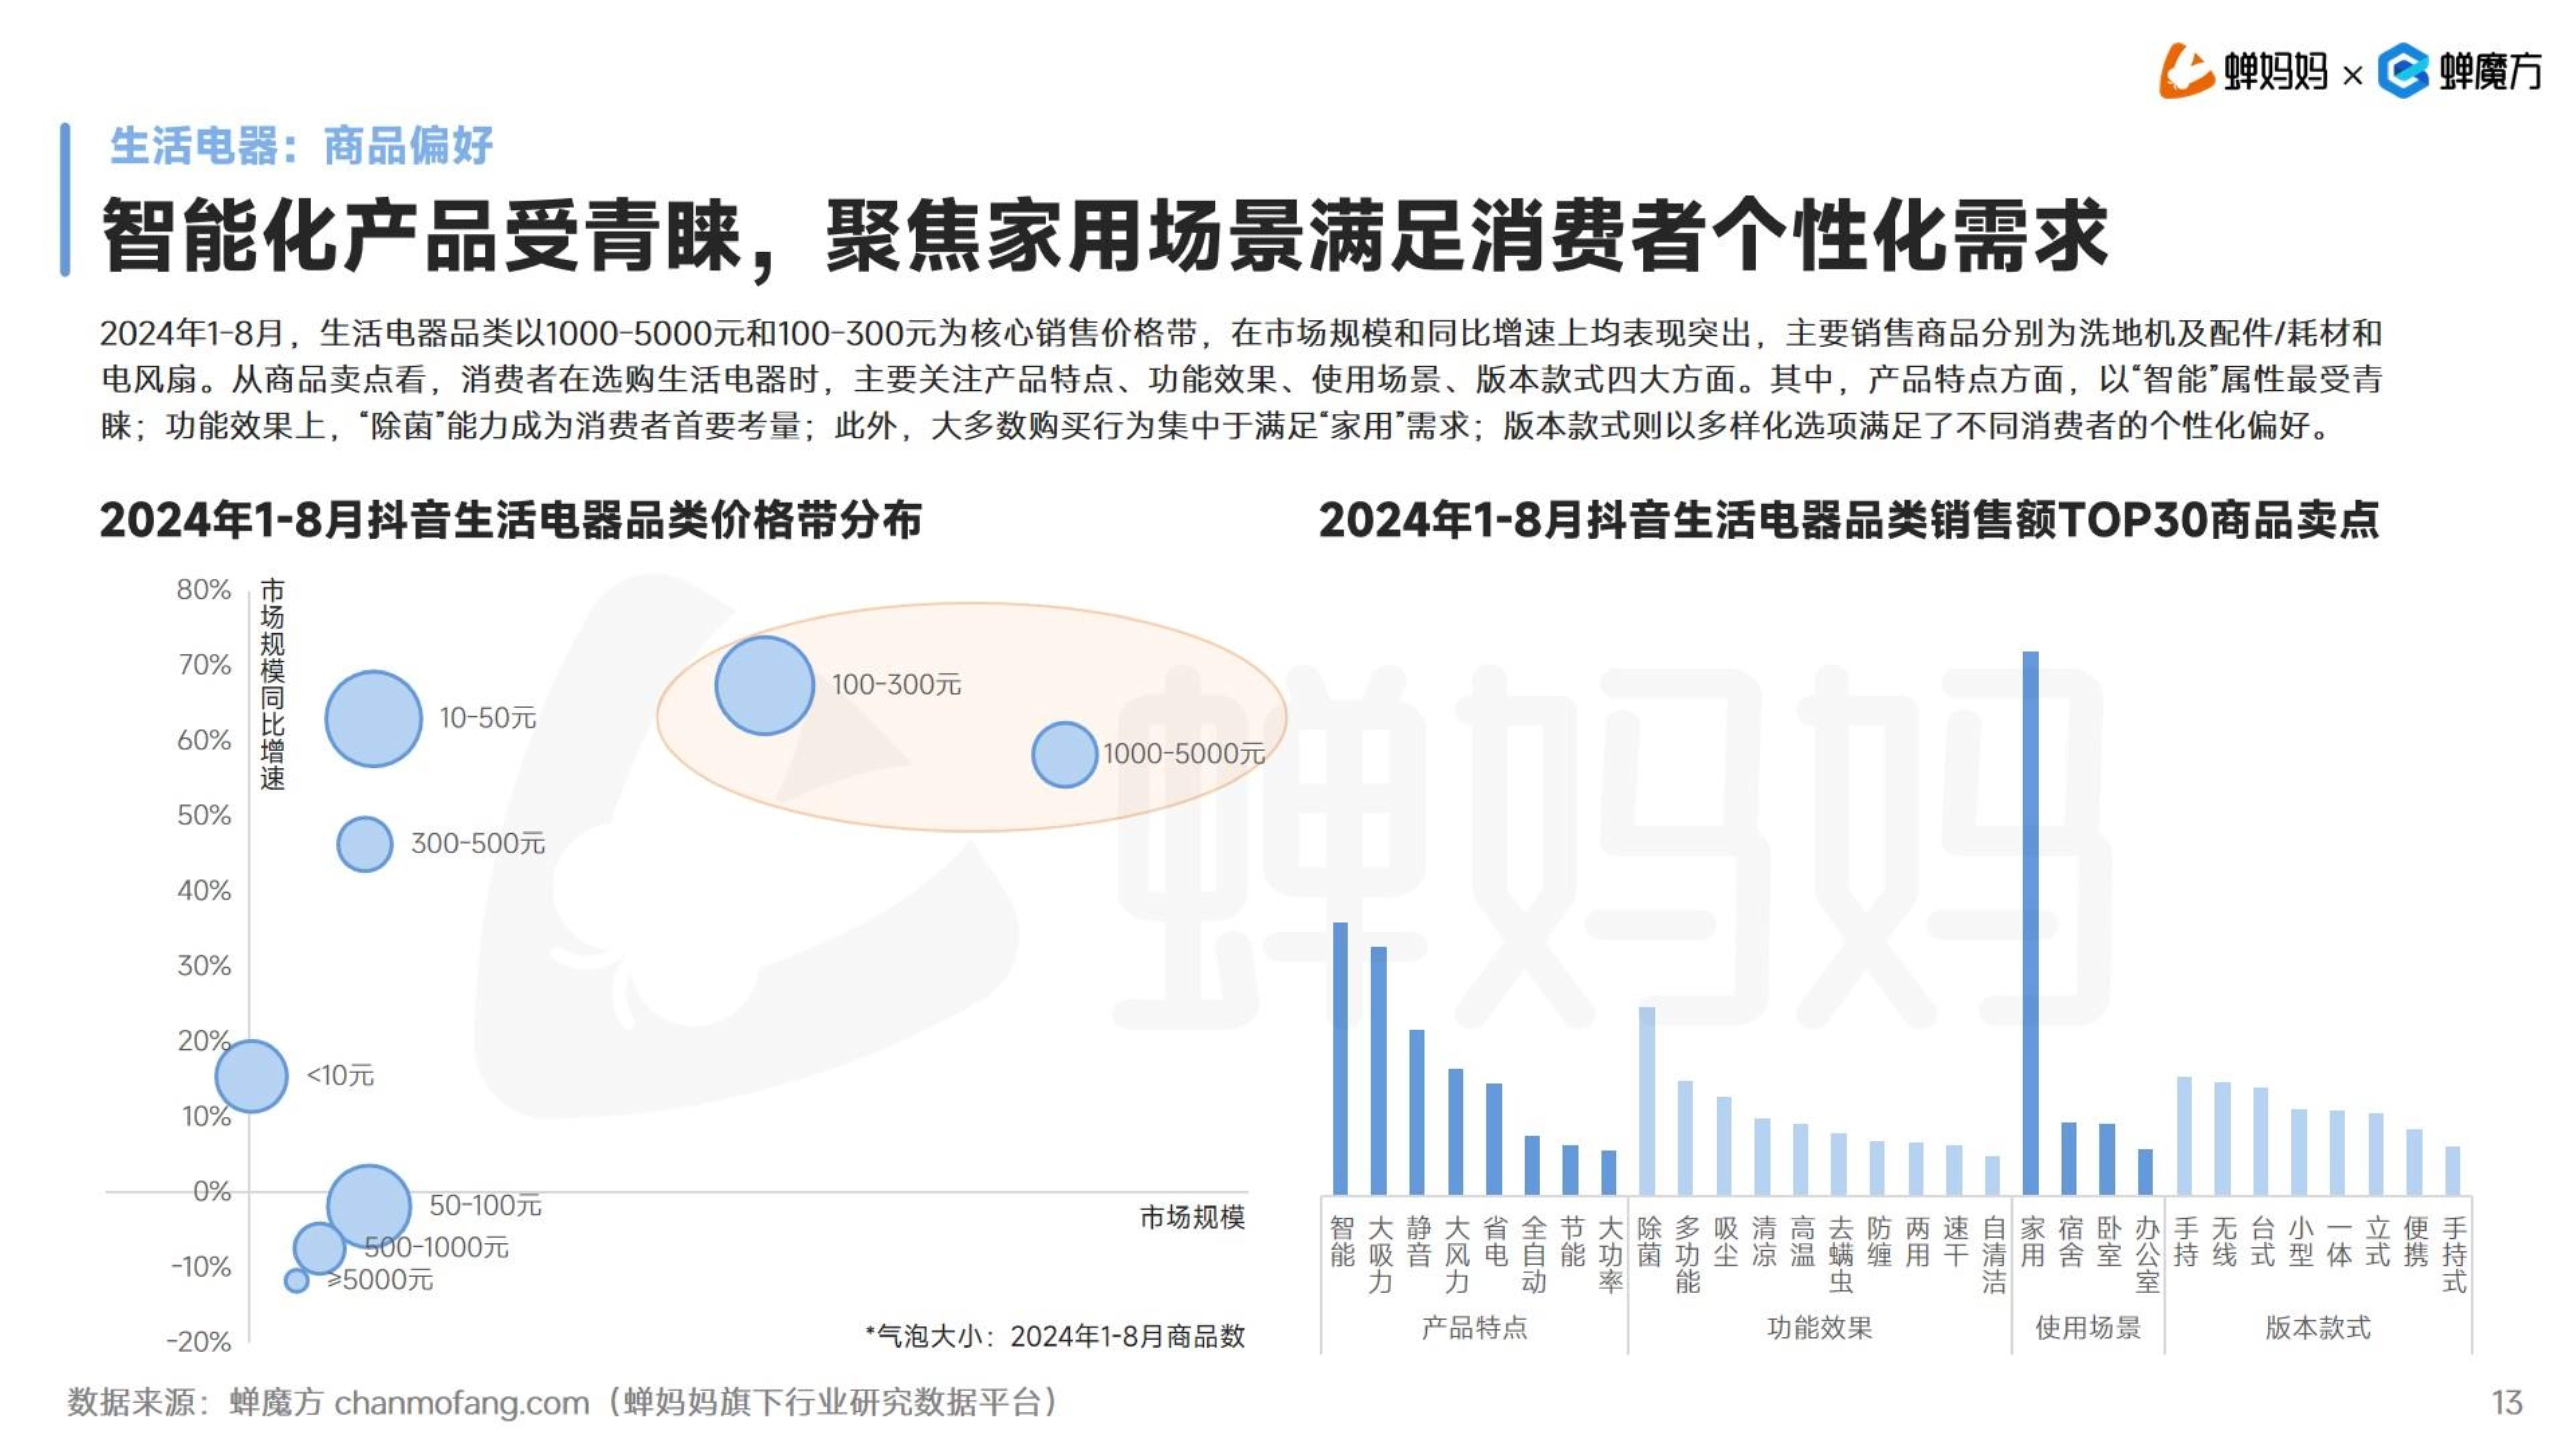
Task: Click the 50% axis tick label
Action: click(204, 816)
